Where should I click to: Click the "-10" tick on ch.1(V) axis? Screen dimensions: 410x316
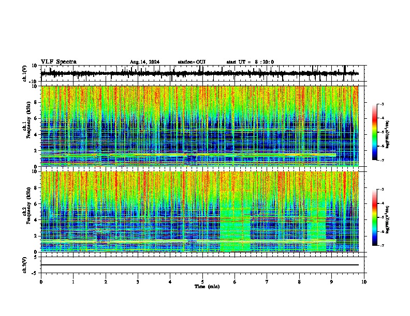click(34, 82)
